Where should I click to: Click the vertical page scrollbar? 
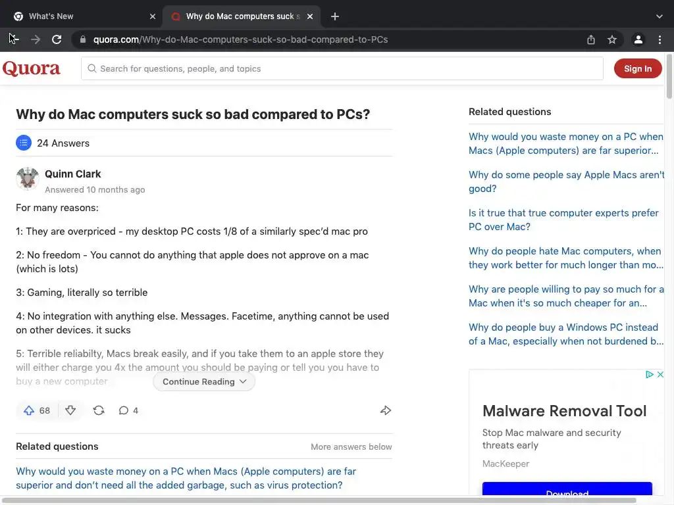pyautogui.click(x=669, y=76)
